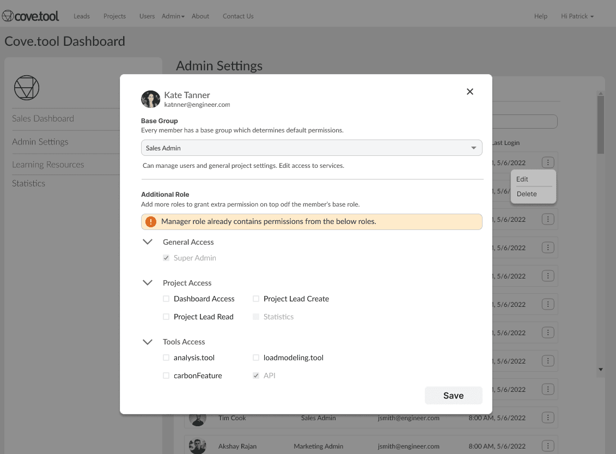Enable the Dashboard Access checkbox

coord(166,299)
